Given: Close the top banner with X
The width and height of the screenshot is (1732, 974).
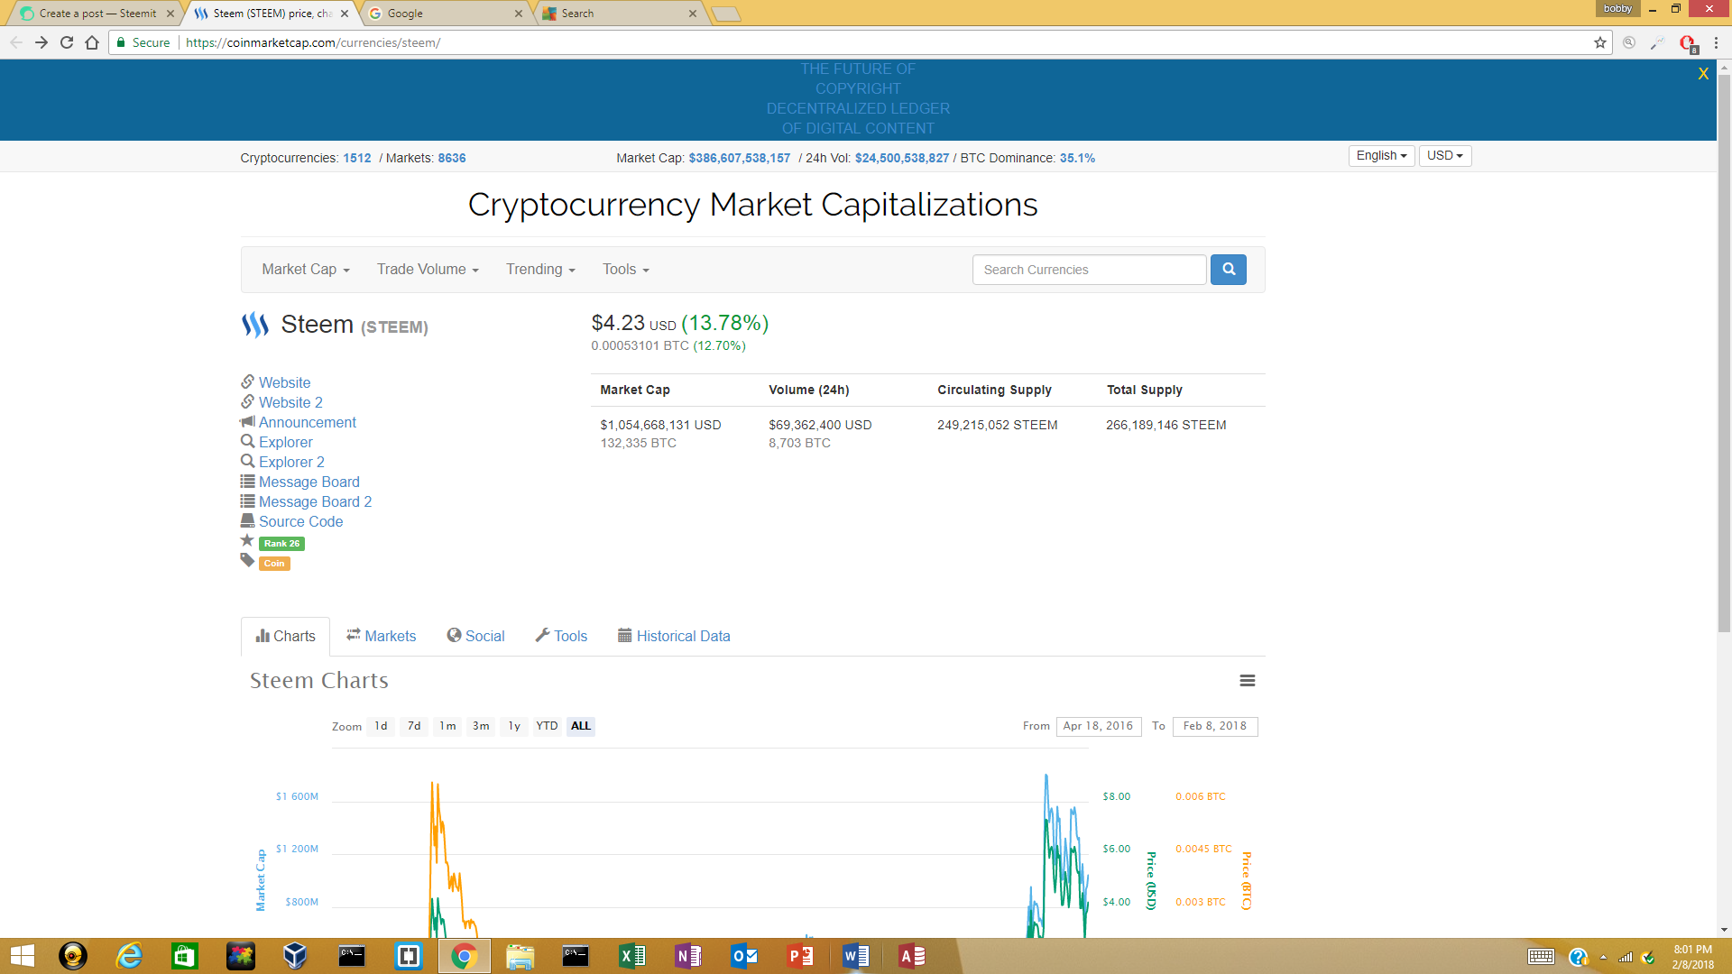Looking at the screenshot, I should (1703, 74).
